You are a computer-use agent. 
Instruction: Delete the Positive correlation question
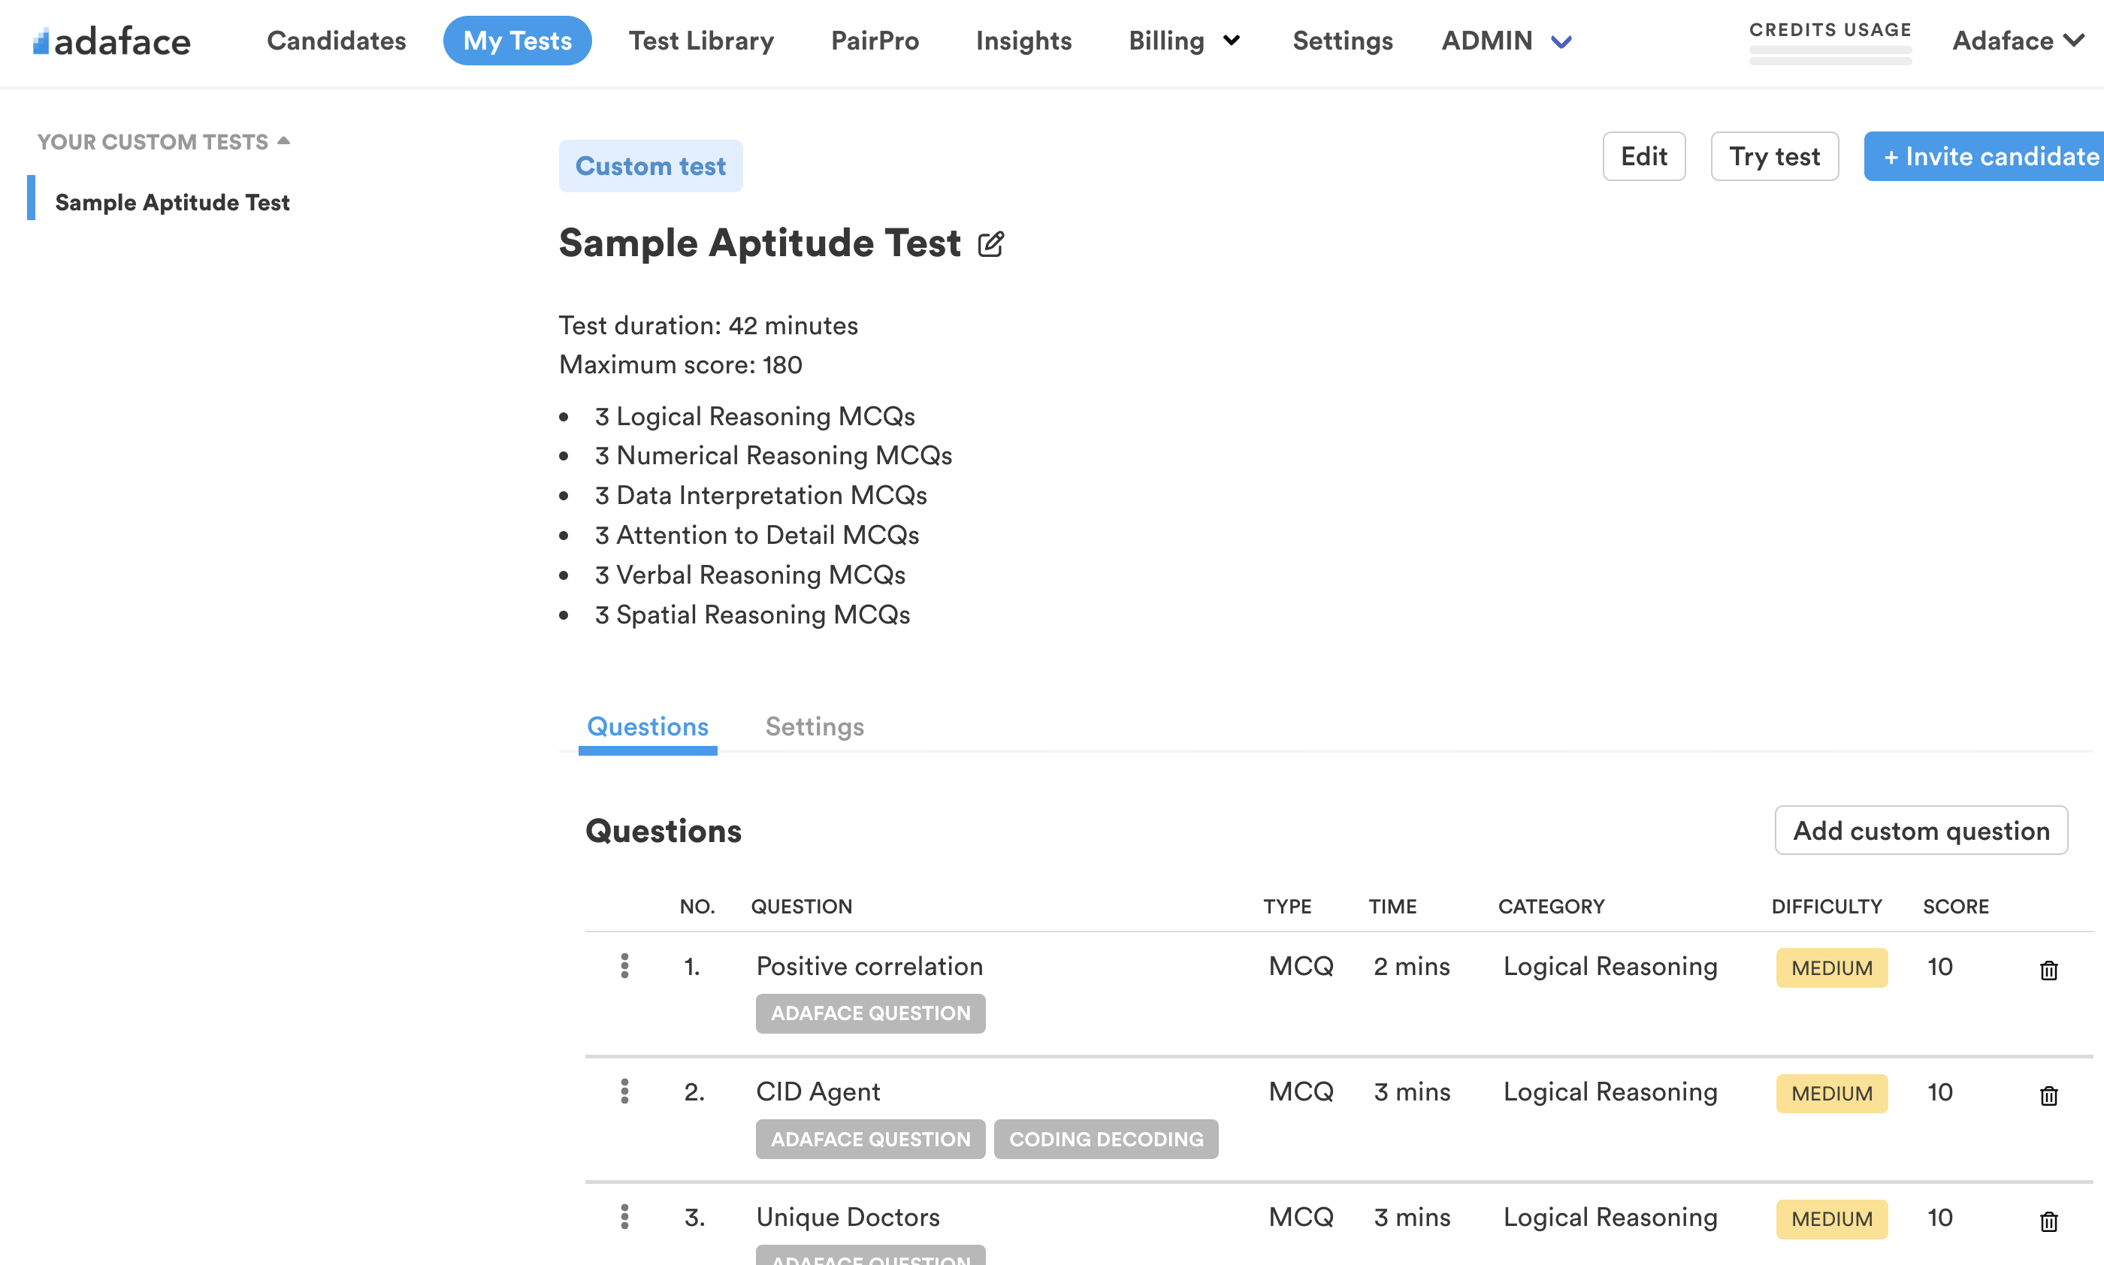[2048, 970]
